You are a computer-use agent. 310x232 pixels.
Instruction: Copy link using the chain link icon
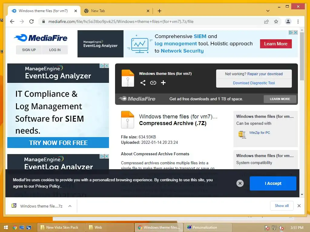tap(153, 83)
